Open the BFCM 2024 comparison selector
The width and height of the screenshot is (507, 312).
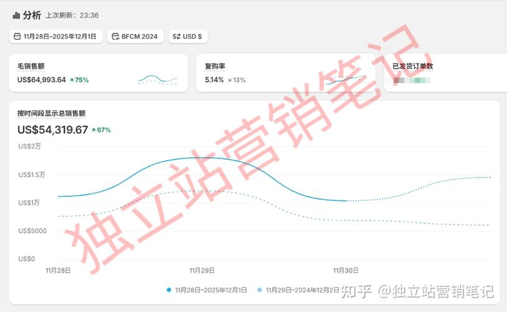point(135,36)
